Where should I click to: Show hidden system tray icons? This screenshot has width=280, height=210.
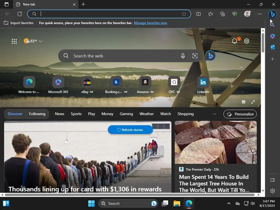click(x=229, y=203)
